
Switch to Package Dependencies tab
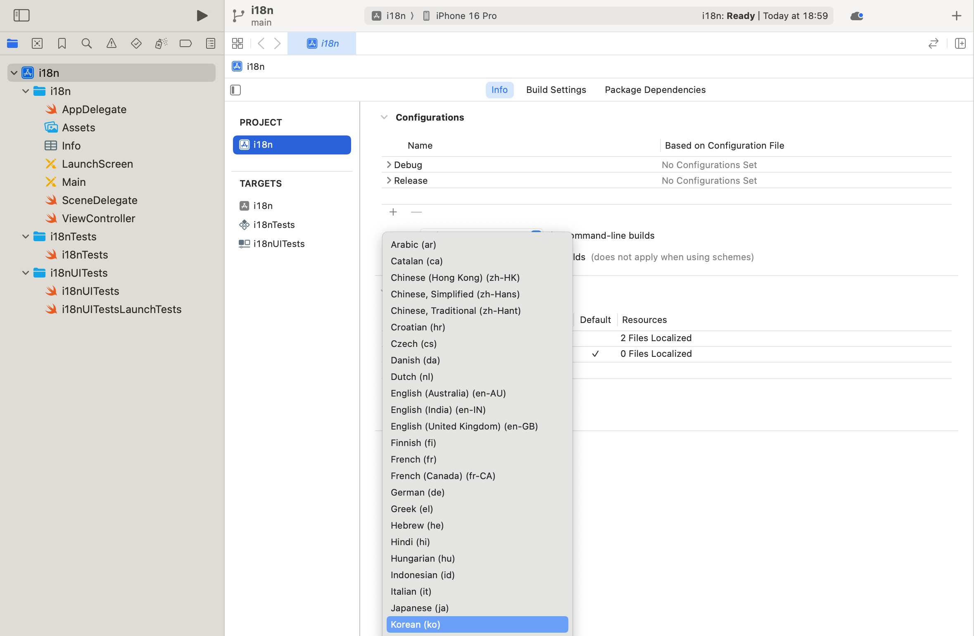point(655,90)
